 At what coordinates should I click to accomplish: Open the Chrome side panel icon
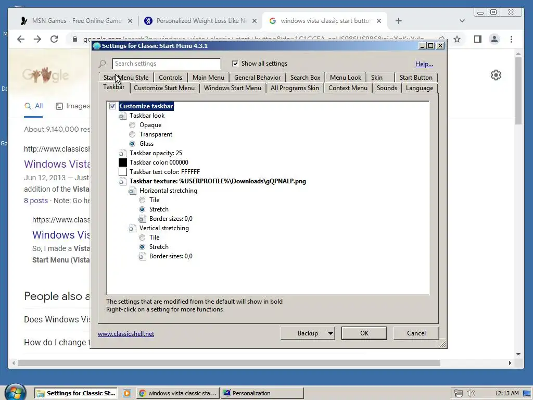click(478, 39)
